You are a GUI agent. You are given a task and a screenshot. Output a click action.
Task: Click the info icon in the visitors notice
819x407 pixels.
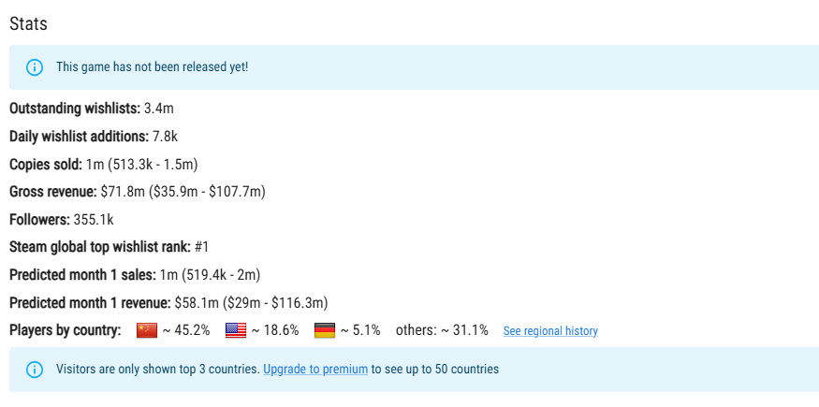pyautogui.click(x=35, y=370)
